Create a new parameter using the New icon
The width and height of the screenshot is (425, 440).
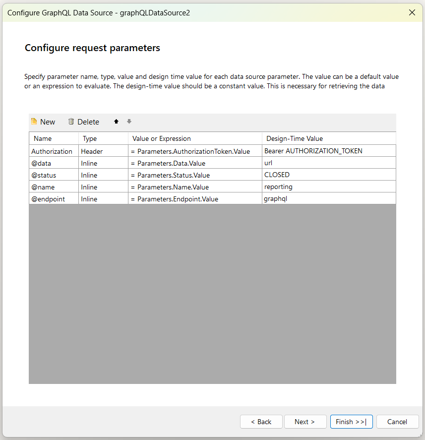(x=43, y=122)
